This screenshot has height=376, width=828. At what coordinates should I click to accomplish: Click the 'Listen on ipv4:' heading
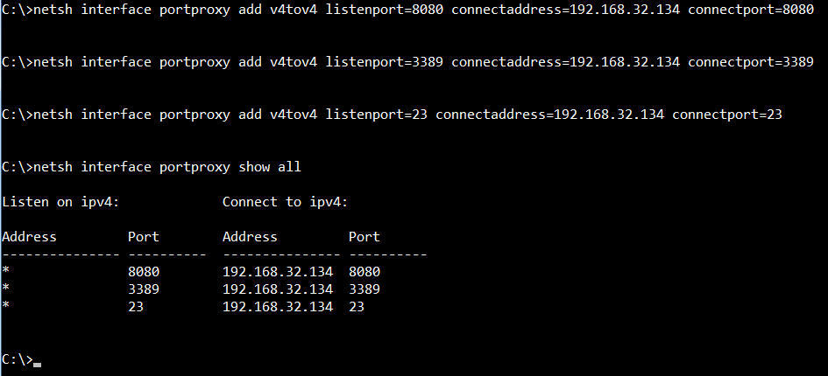point(60,202)
